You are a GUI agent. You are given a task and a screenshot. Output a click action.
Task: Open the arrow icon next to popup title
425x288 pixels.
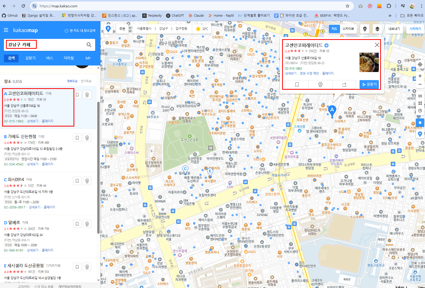coord(326,45)
